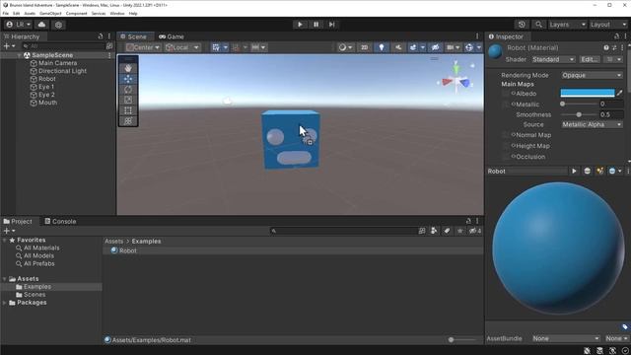Viewport: 631px width, 355px height.
Task: Open the AssetBundle None dropdown
Action: (566, 338)
